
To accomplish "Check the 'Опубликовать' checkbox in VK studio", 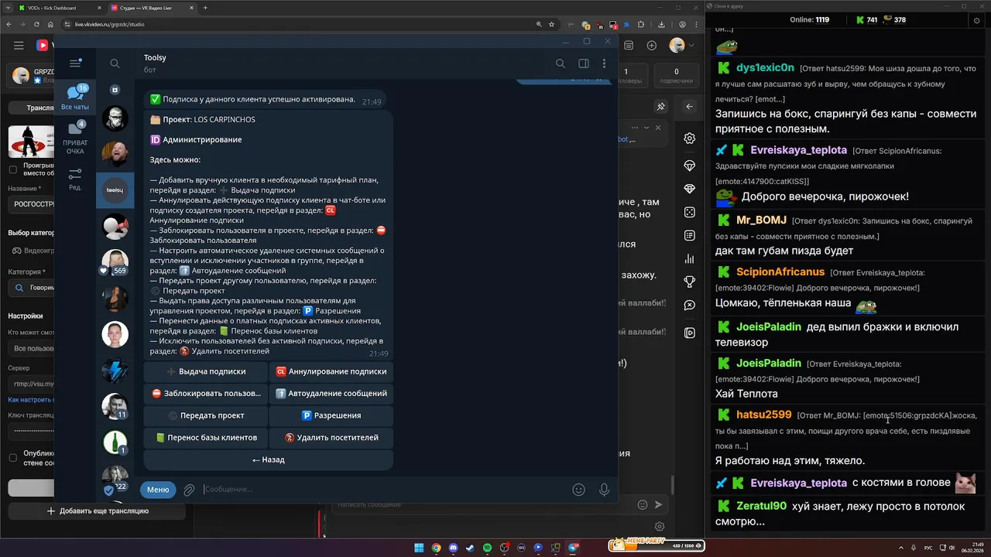I will tap(12, 458).
